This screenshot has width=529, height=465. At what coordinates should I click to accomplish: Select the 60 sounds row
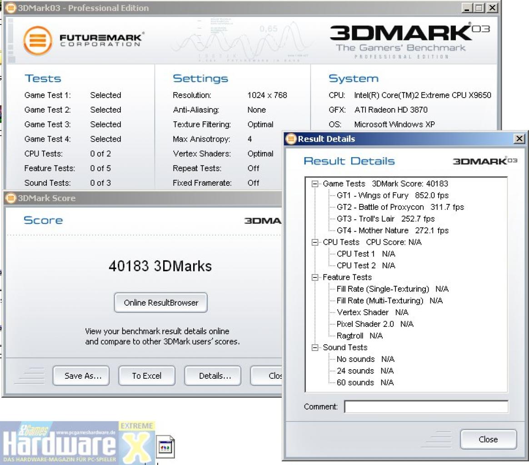pyautogui.click(x=365, y=382)
